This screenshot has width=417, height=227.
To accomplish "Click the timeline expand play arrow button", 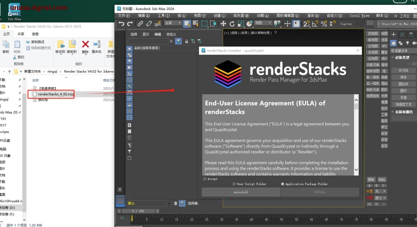I will 120,190.
